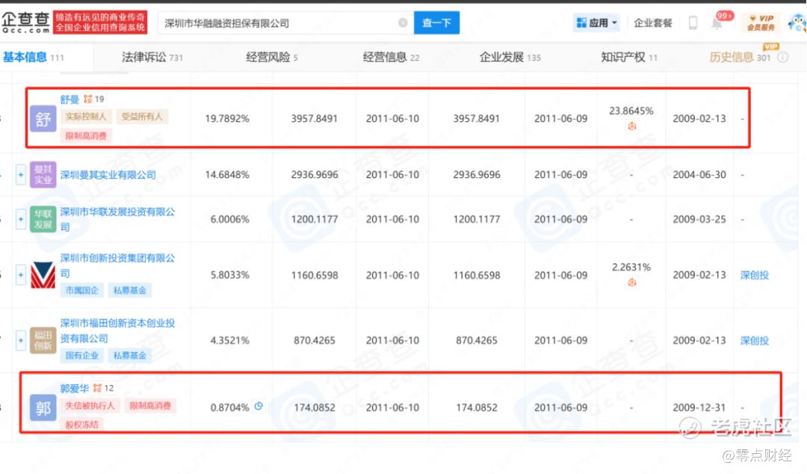Open shareholder 郭爱华's profile link
The height and width of the screenshot is (474, 807).
[75, 388]
